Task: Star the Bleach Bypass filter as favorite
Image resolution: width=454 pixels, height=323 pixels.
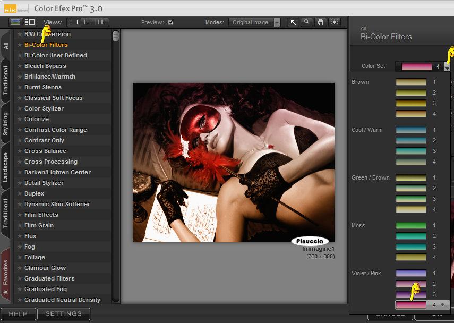Action: [20, 66]
